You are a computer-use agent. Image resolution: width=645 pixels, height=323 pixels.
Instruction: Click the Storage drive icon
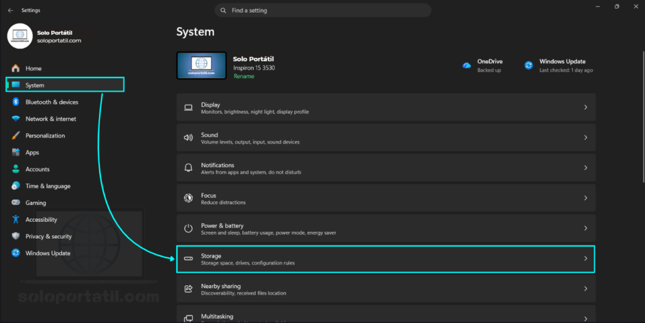pos(188,258)
